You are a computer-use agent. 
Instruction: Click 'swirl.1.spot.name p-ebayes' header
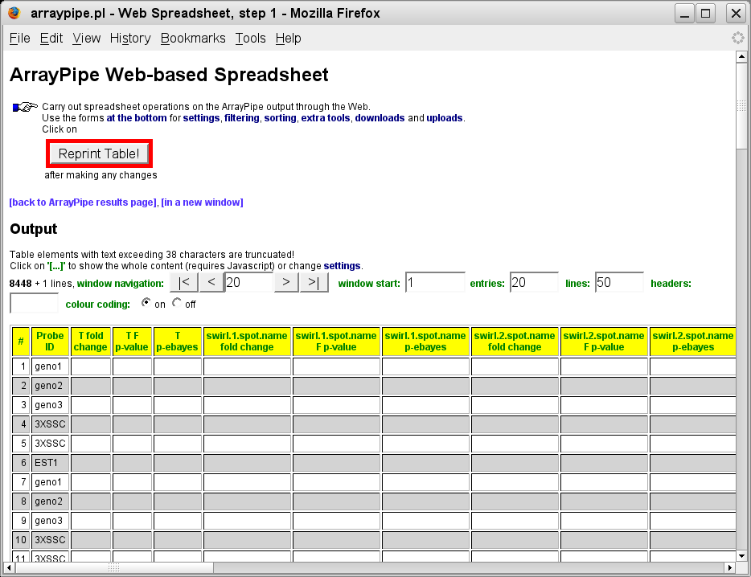click(x=425, y=342)
